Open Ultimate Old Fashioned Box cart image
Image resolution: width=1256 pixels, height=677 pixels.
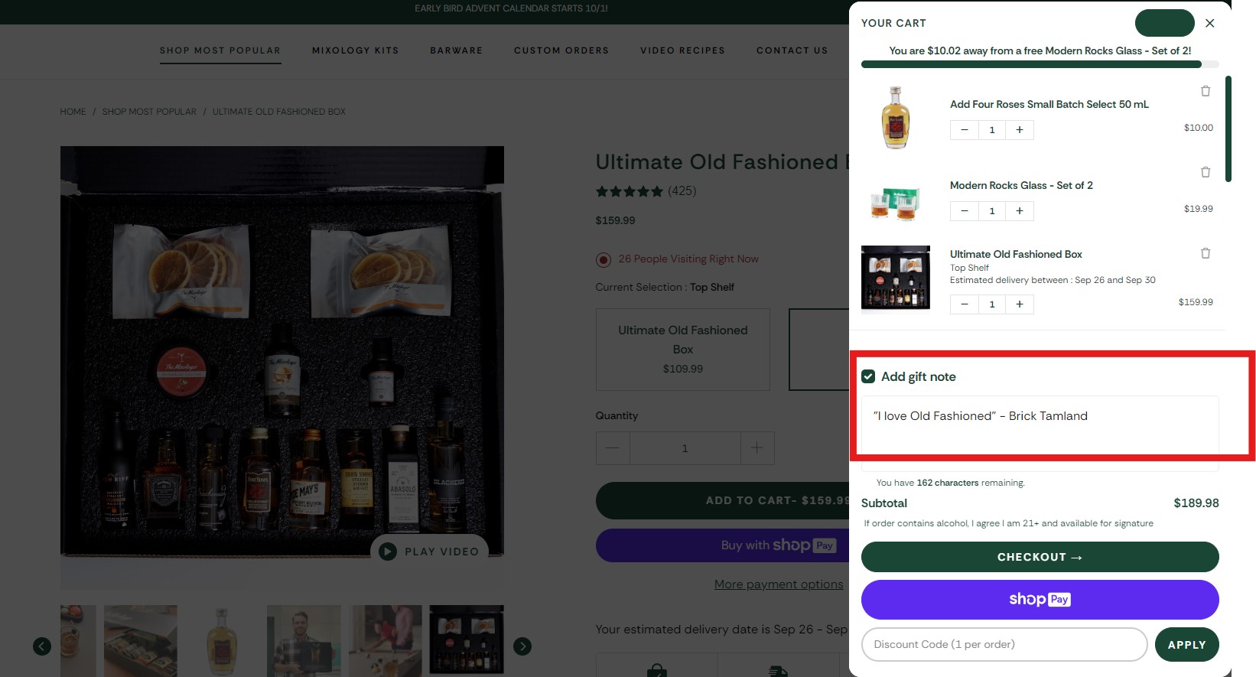point(896,279)
